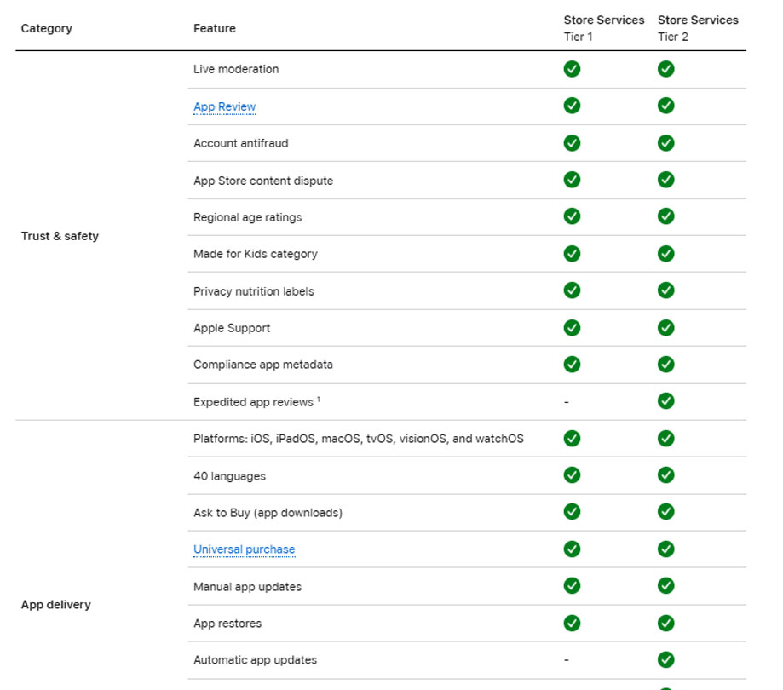Click Tier 1 checkmark for App Store content dispute
783x690 pixels.
pos(572,180)
